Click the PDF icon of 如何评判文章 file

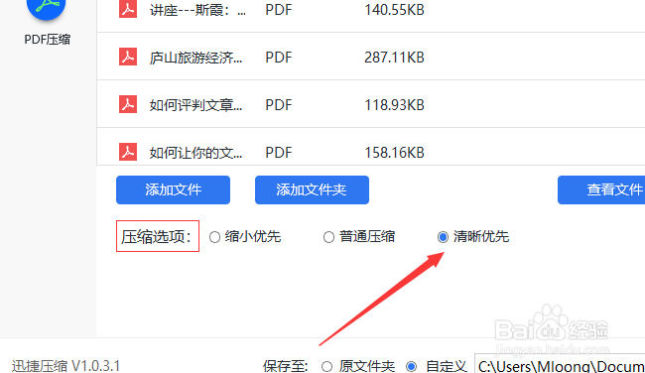(x=128, y=104)
